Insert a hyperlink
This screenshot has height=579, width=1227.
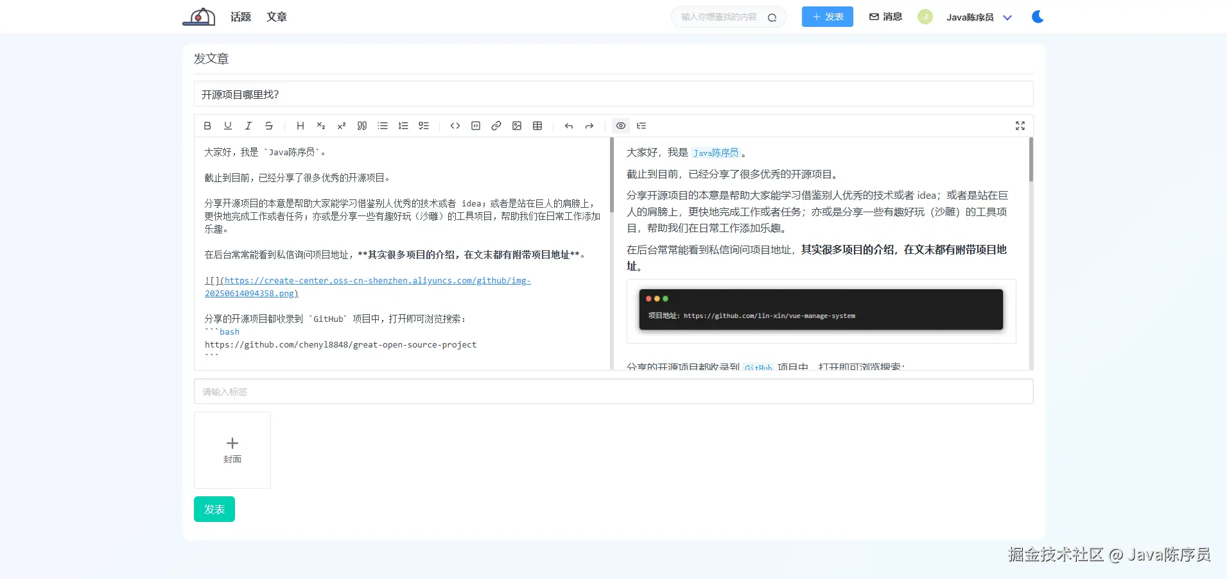pos(496,126)
